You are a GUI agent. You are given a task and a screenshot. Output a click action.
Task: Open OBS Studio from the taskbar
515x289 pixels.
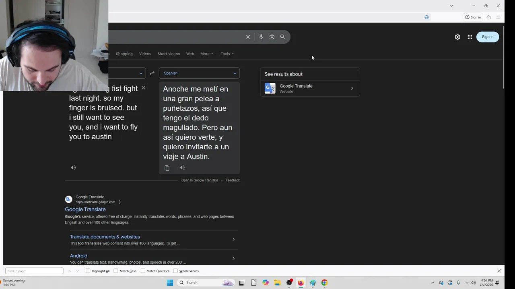(289, 283)
